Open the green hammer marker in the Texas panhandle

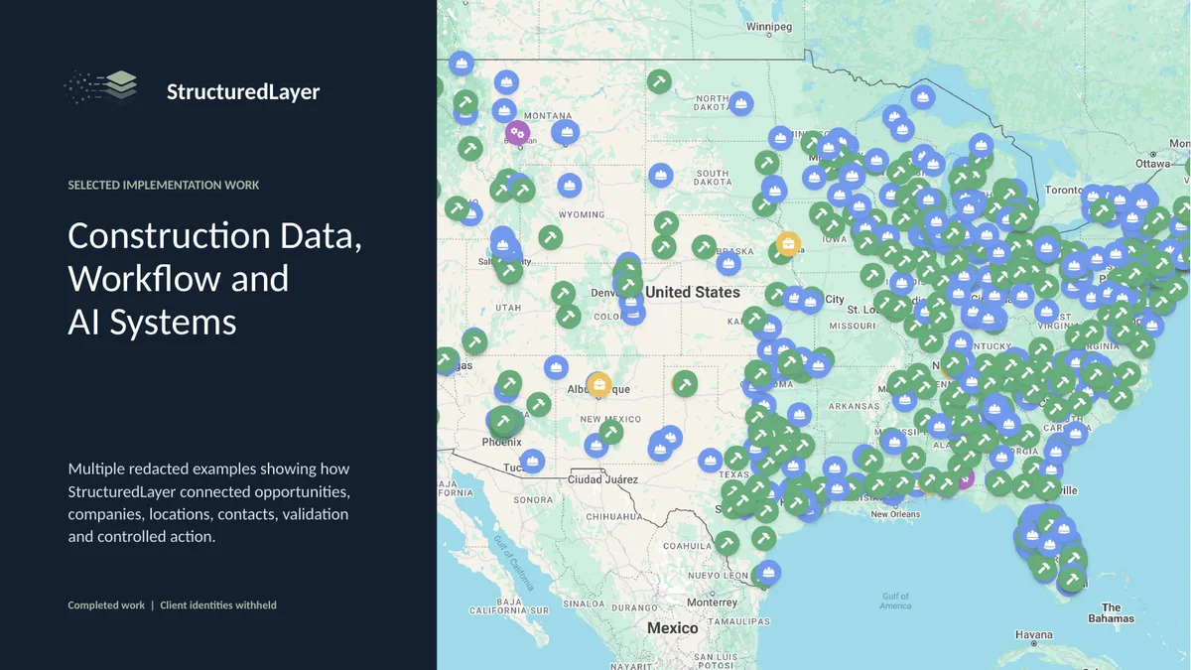click(x=684, y=383)
